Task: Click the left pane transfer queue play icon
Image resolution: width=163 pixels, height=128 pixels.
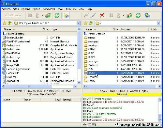Action: (37, 15)
